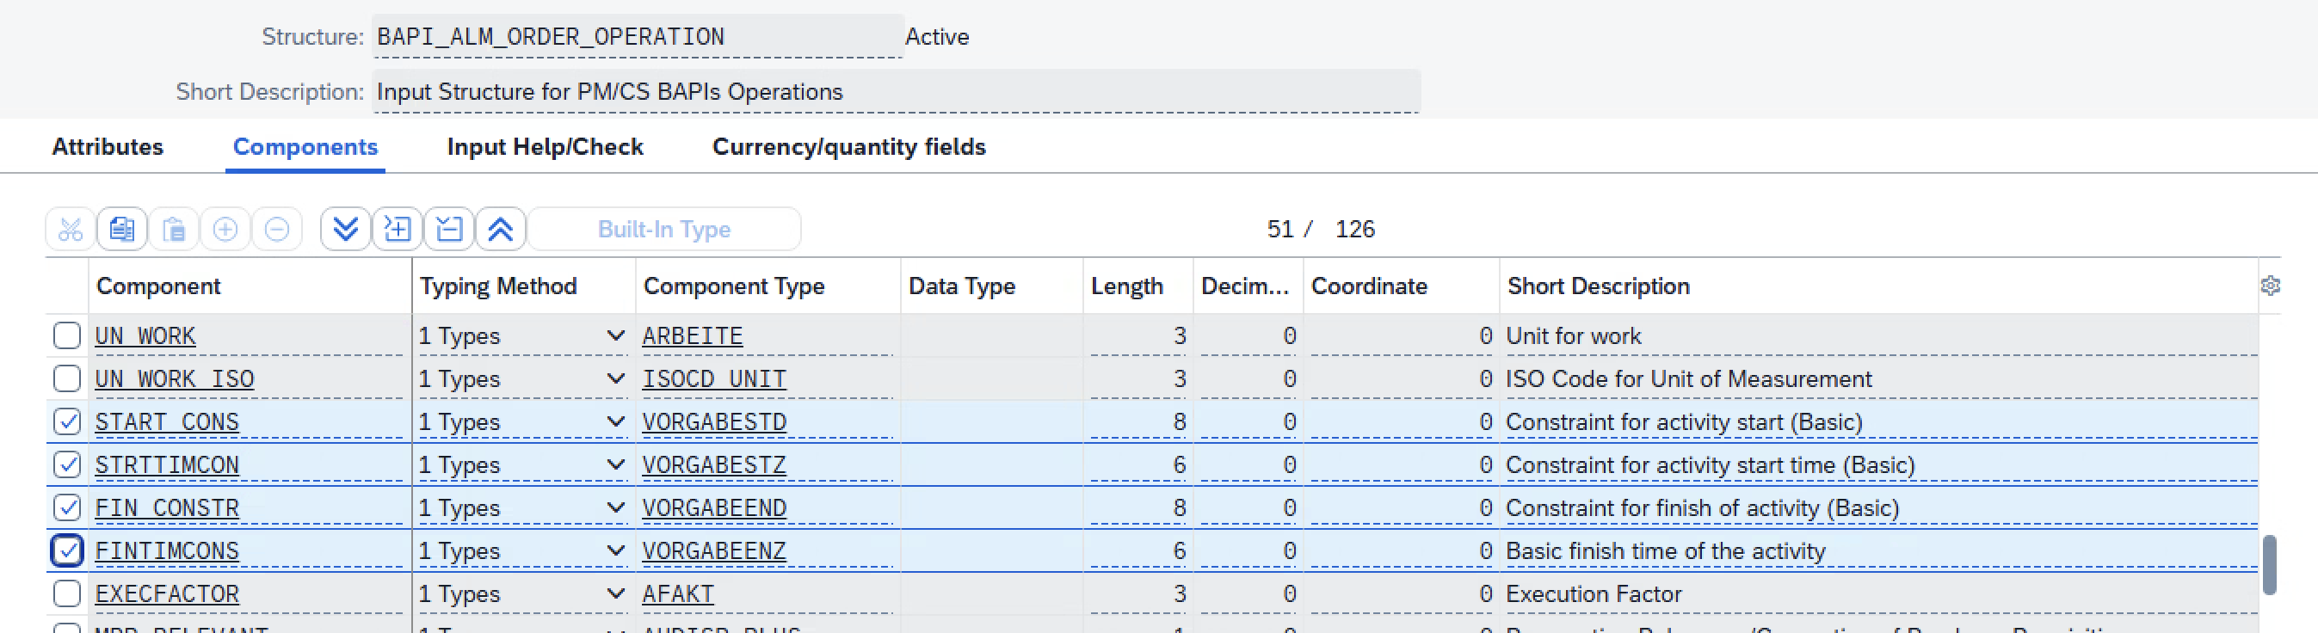The width and height of the screenshot is (2318, 633).
Task: Open Typing Method dropdown for UN_WORK_ISO
Action: point(615,378)
